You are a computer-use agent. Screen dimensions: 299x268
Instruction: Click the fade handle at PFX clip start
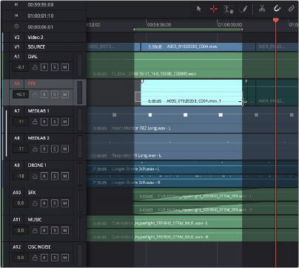coord(142,81)
